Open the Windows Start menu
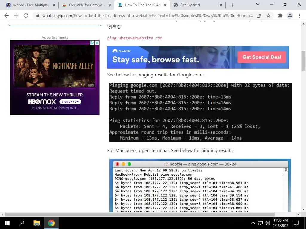 point(7,223)
